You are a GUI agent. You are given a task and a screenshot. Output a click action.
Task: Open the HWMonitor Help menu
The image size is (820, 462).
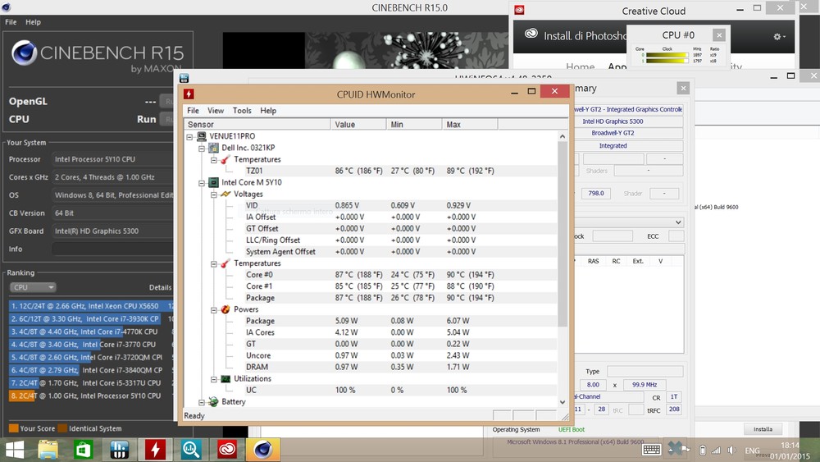pyautogui.click(x=268, y=111)
